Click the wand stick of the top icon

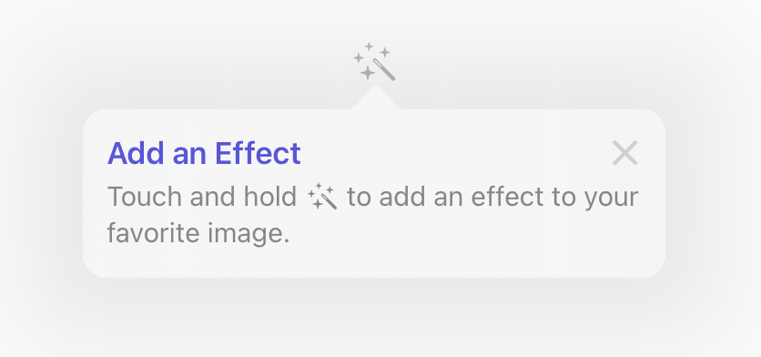click(384, 69)
